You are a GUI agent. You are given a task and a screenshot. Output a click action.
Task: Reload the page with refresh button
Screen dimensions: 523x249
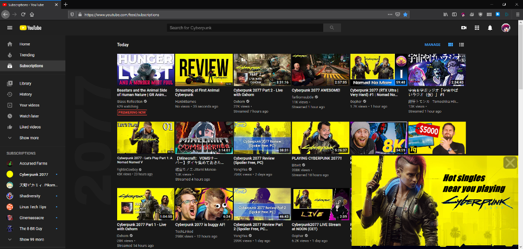point(24,14)
